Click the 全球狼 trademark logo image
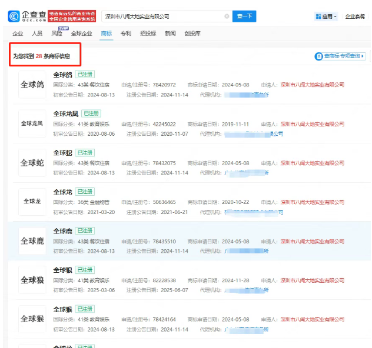The width and height of the screenshot is (372, 348). pos(32,280)
